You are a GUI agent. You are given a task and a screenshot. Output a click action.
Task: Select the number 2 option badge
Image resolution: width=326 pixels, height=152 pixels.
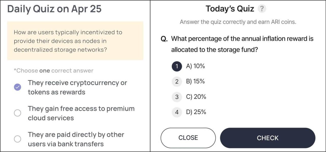(x=177, y=82)
